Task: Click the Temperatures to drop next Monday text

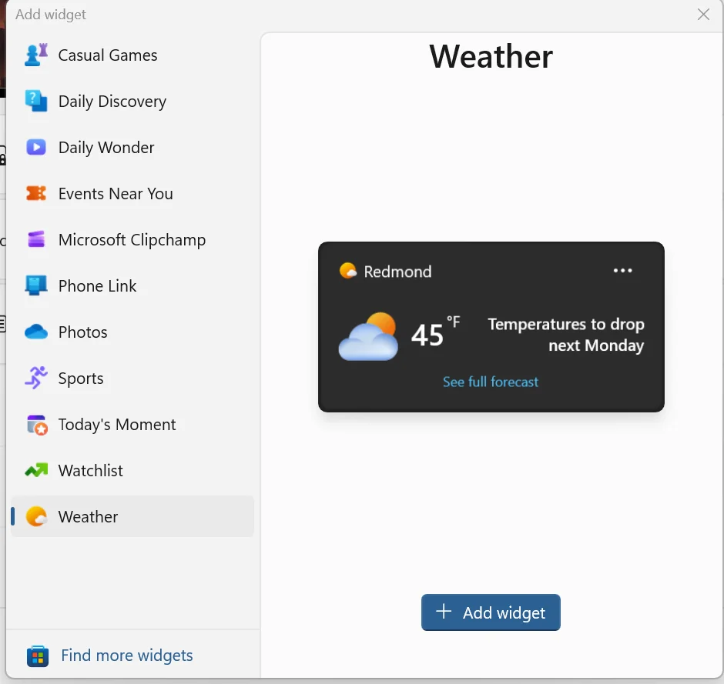Action: tap(566, 335)
